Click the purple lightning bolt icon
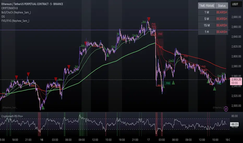The image size is (243, 143). point(226,109)
